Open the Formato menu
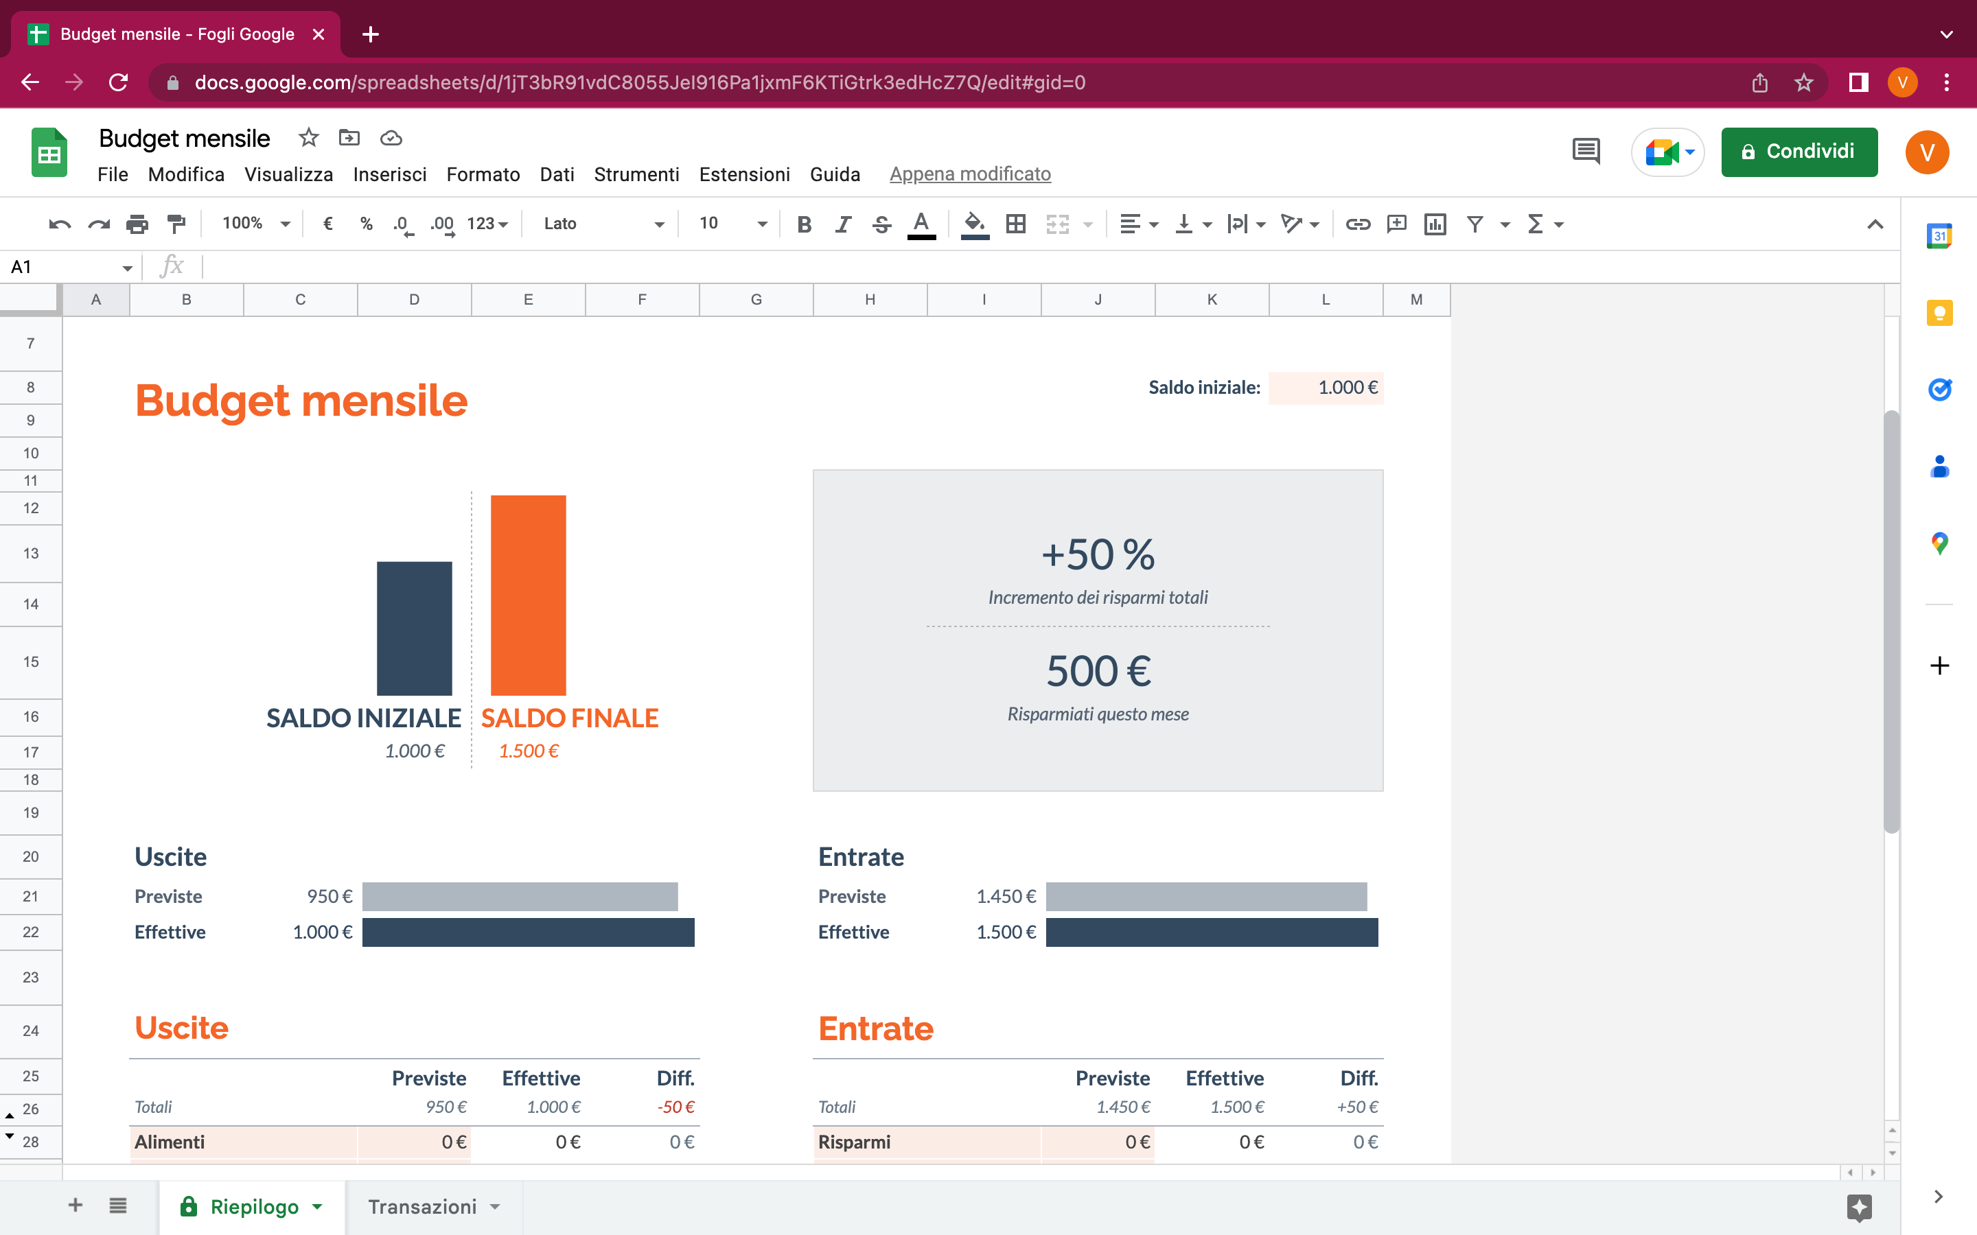This screenshot has height=1235, width=1977. coord(483,174)
